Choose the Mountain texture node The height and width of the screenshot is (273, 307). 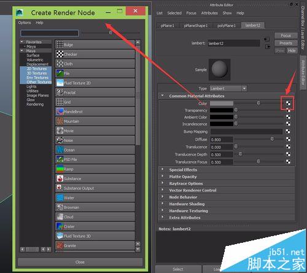click(95, 121)
